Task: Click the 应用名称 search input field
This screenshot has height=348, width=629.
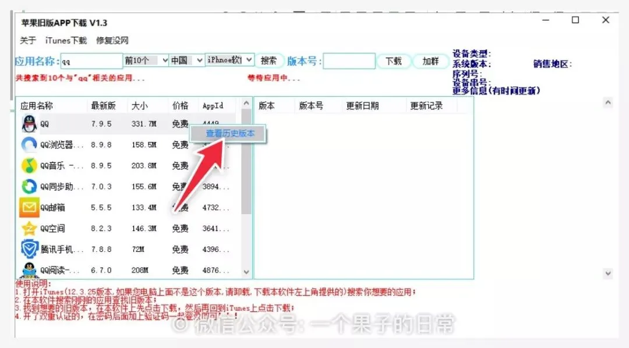Action: tap(91, 61)
